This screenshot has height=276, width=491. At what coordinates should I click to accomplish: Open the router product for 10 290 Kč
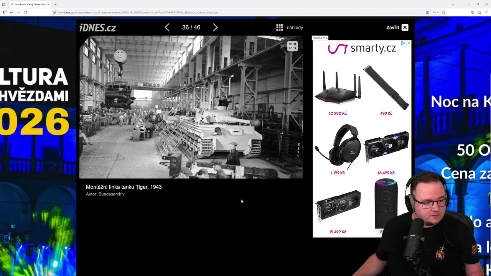click(x=338, y=87)
